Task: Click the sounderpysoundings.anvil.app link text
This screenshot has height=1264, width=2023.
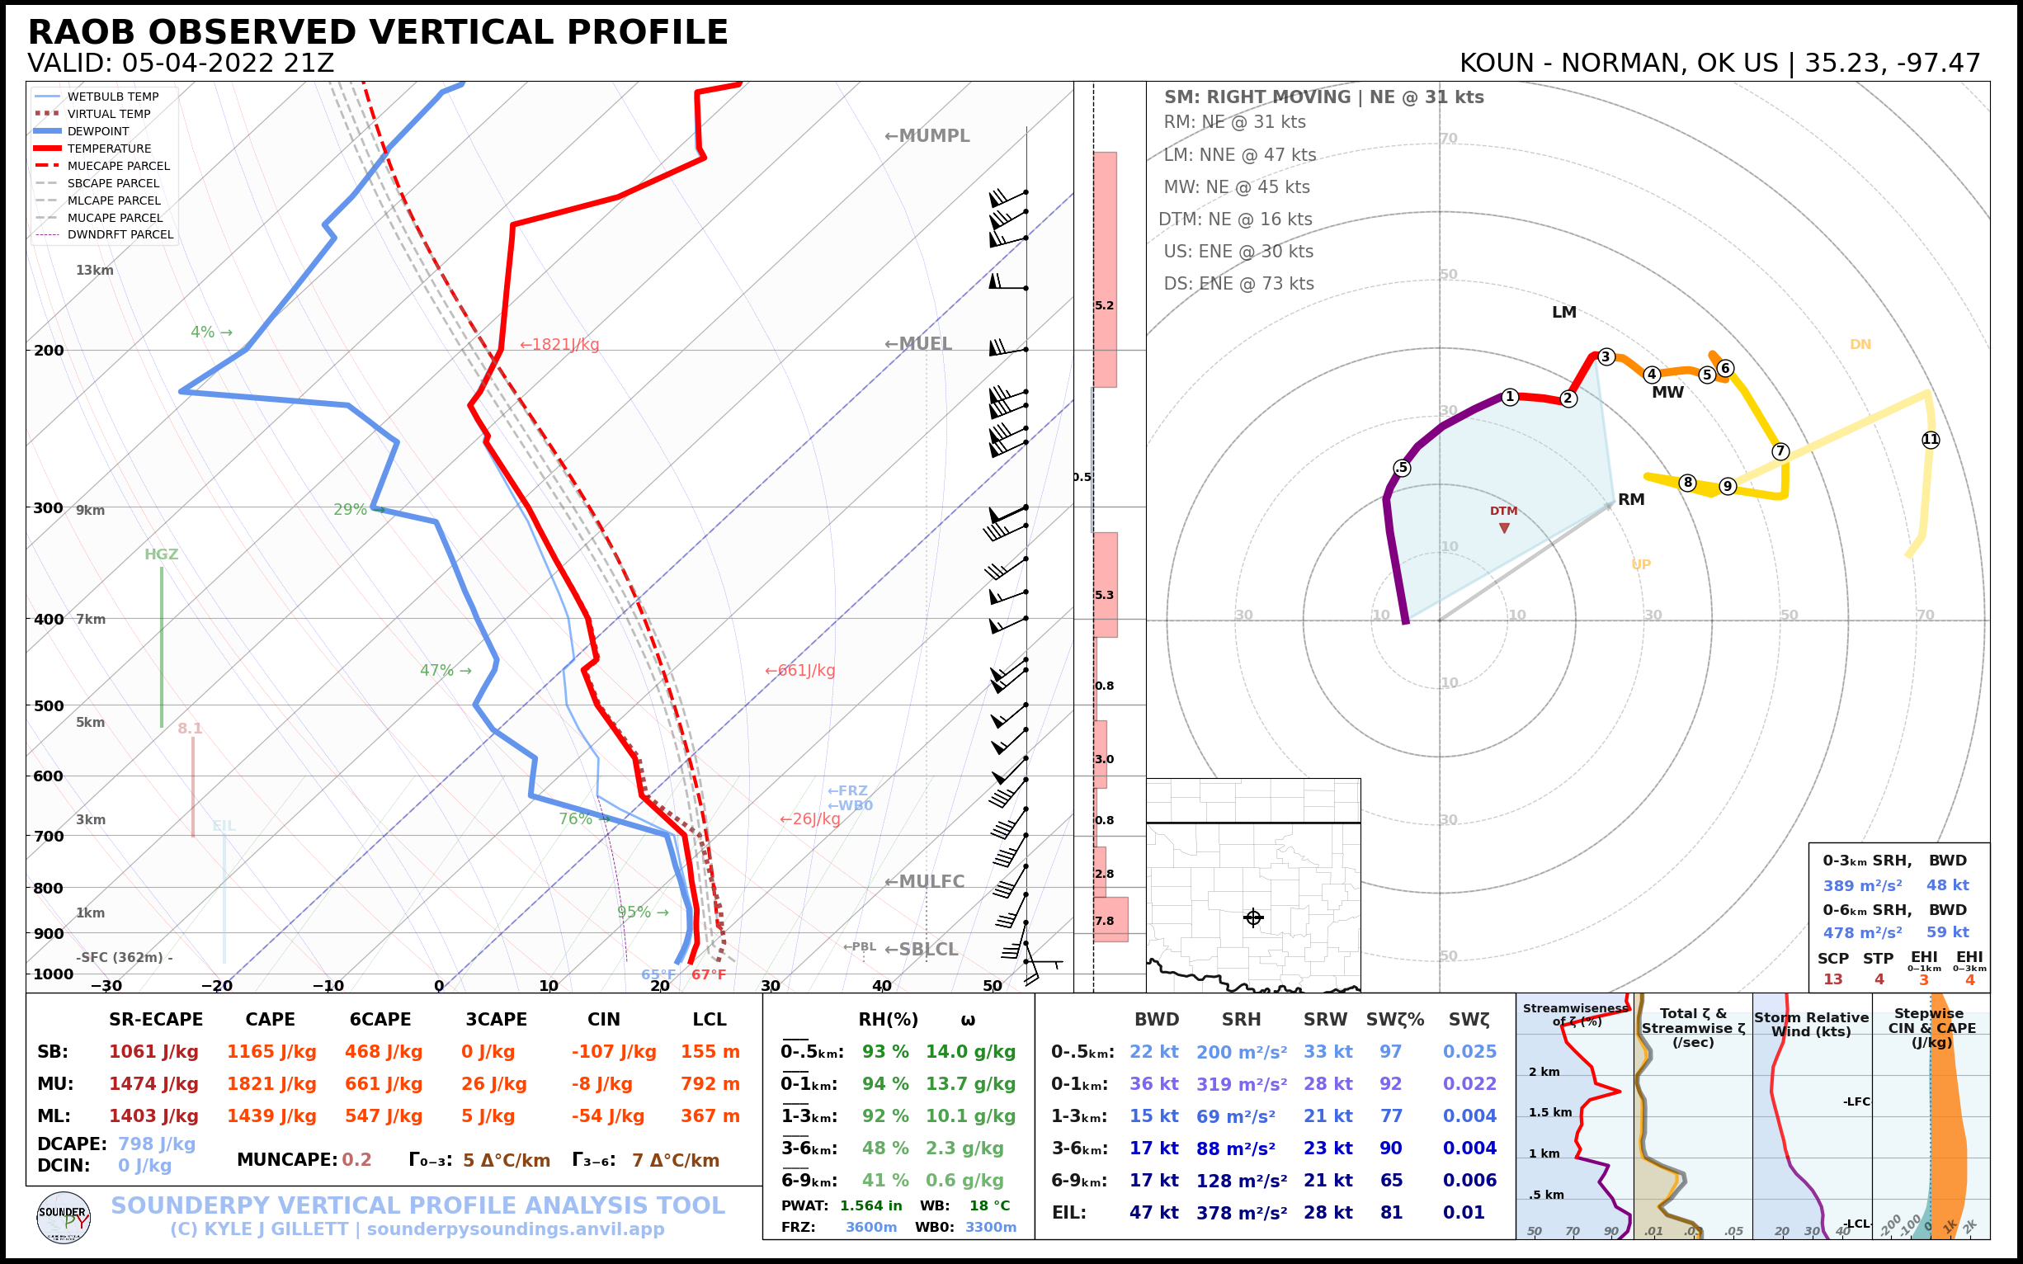Action: click(x=515, y=1229)
